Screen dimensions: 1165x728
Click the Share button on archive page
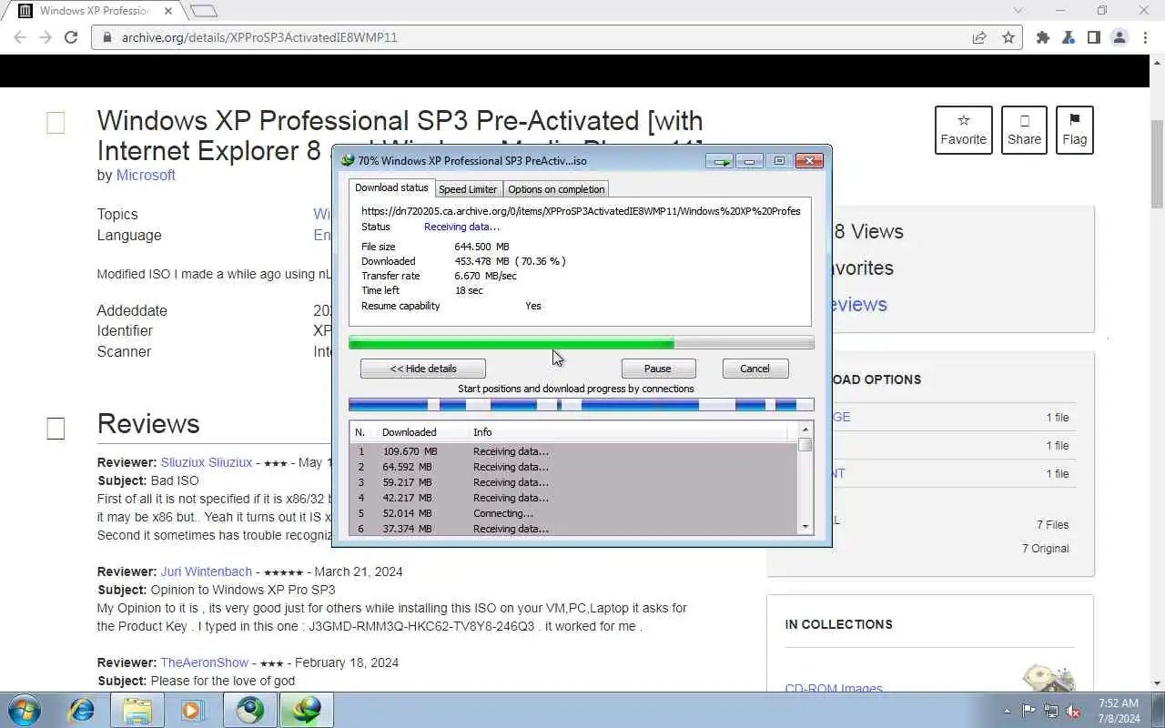point(1024,130)
